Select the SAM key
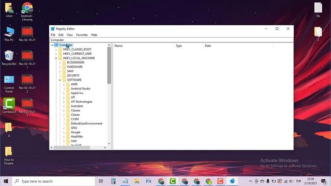 (70, 71)
